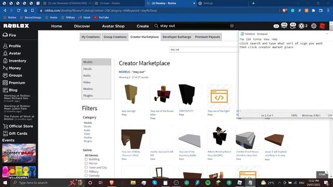This screenshot has width=333, height=187.
Task: Open Groups from the sidebar
Action: click(12, 75)
